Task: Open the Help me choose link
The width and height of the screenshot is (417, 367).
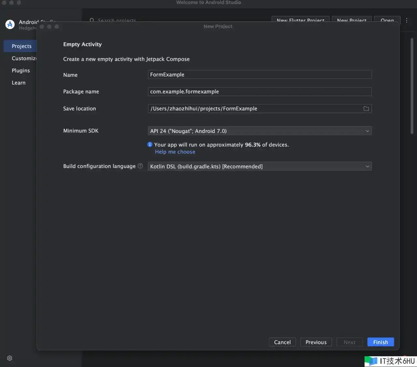Action: tap(175, 152)
